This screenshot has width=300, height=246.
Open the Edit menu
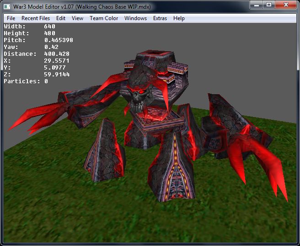coord(61,18)
